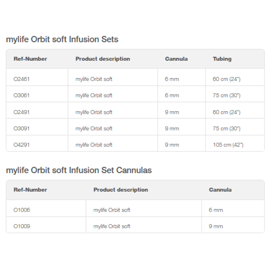The width and height of the screenshot is (268, 268).
Task: Click 9 mm cannula cell in O1009 row
Action: click(216, 226)
